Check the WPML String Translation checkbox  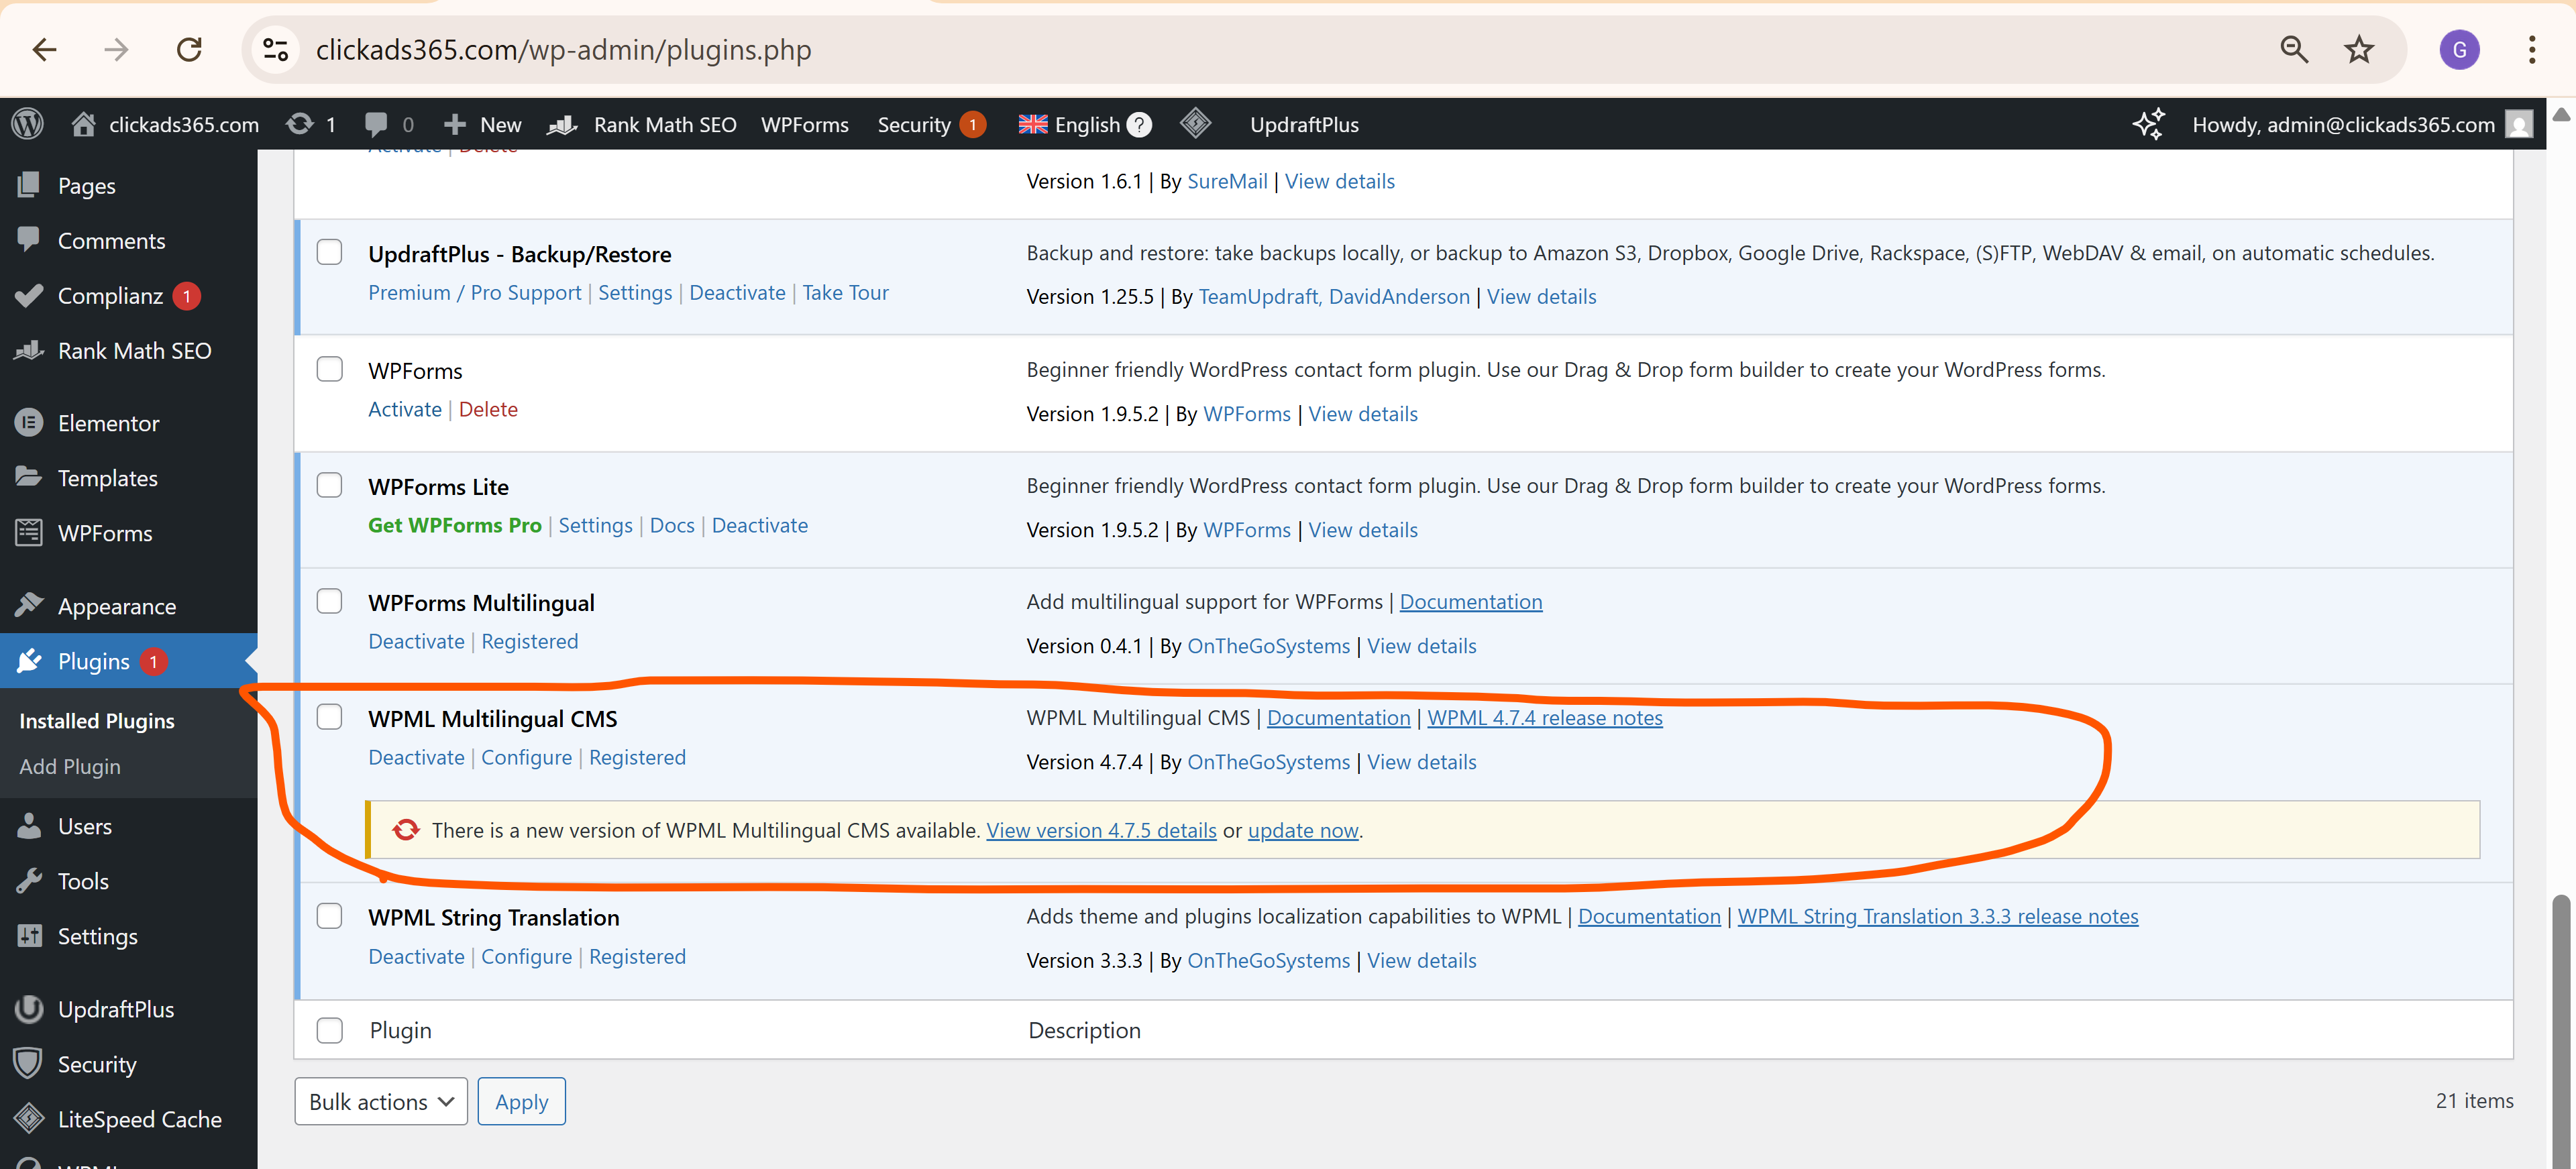coord(329,916)
